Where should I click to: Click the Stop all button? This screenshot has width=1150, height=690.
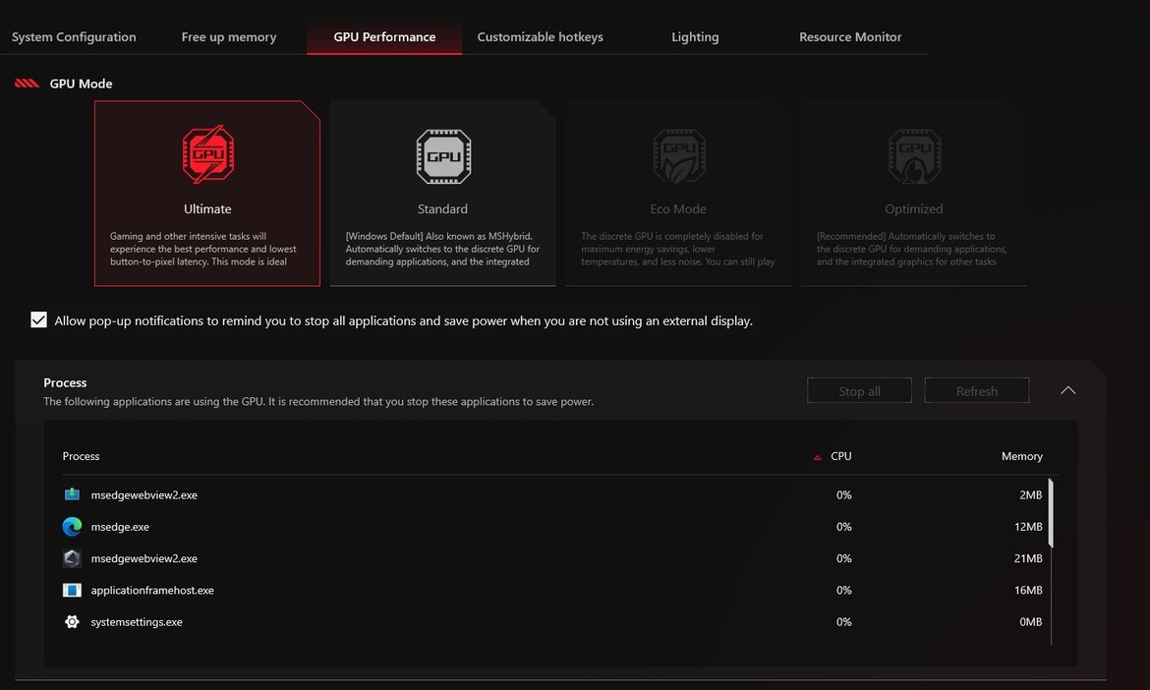(x=860, y=391)
